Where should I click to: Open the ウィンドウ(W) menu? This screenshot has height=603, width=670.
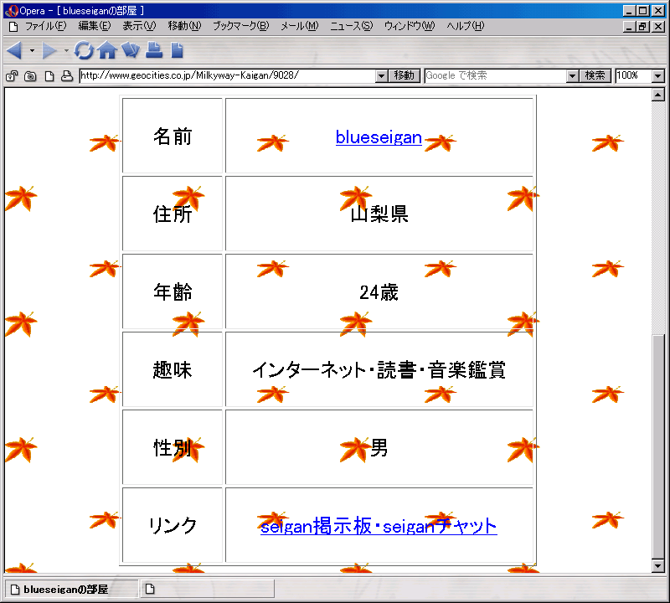410,26
